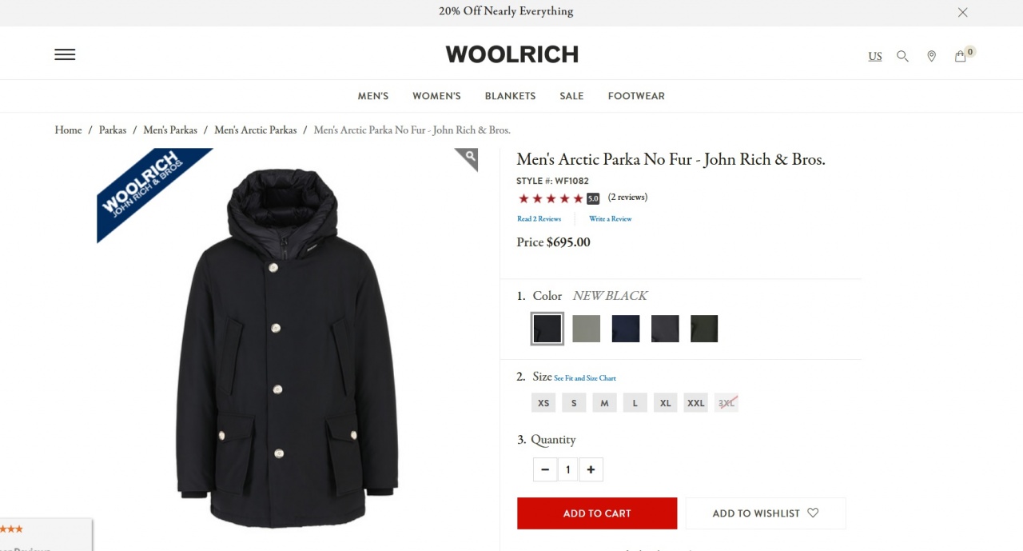Decrease quantity with the minus button

click(545, 469)
